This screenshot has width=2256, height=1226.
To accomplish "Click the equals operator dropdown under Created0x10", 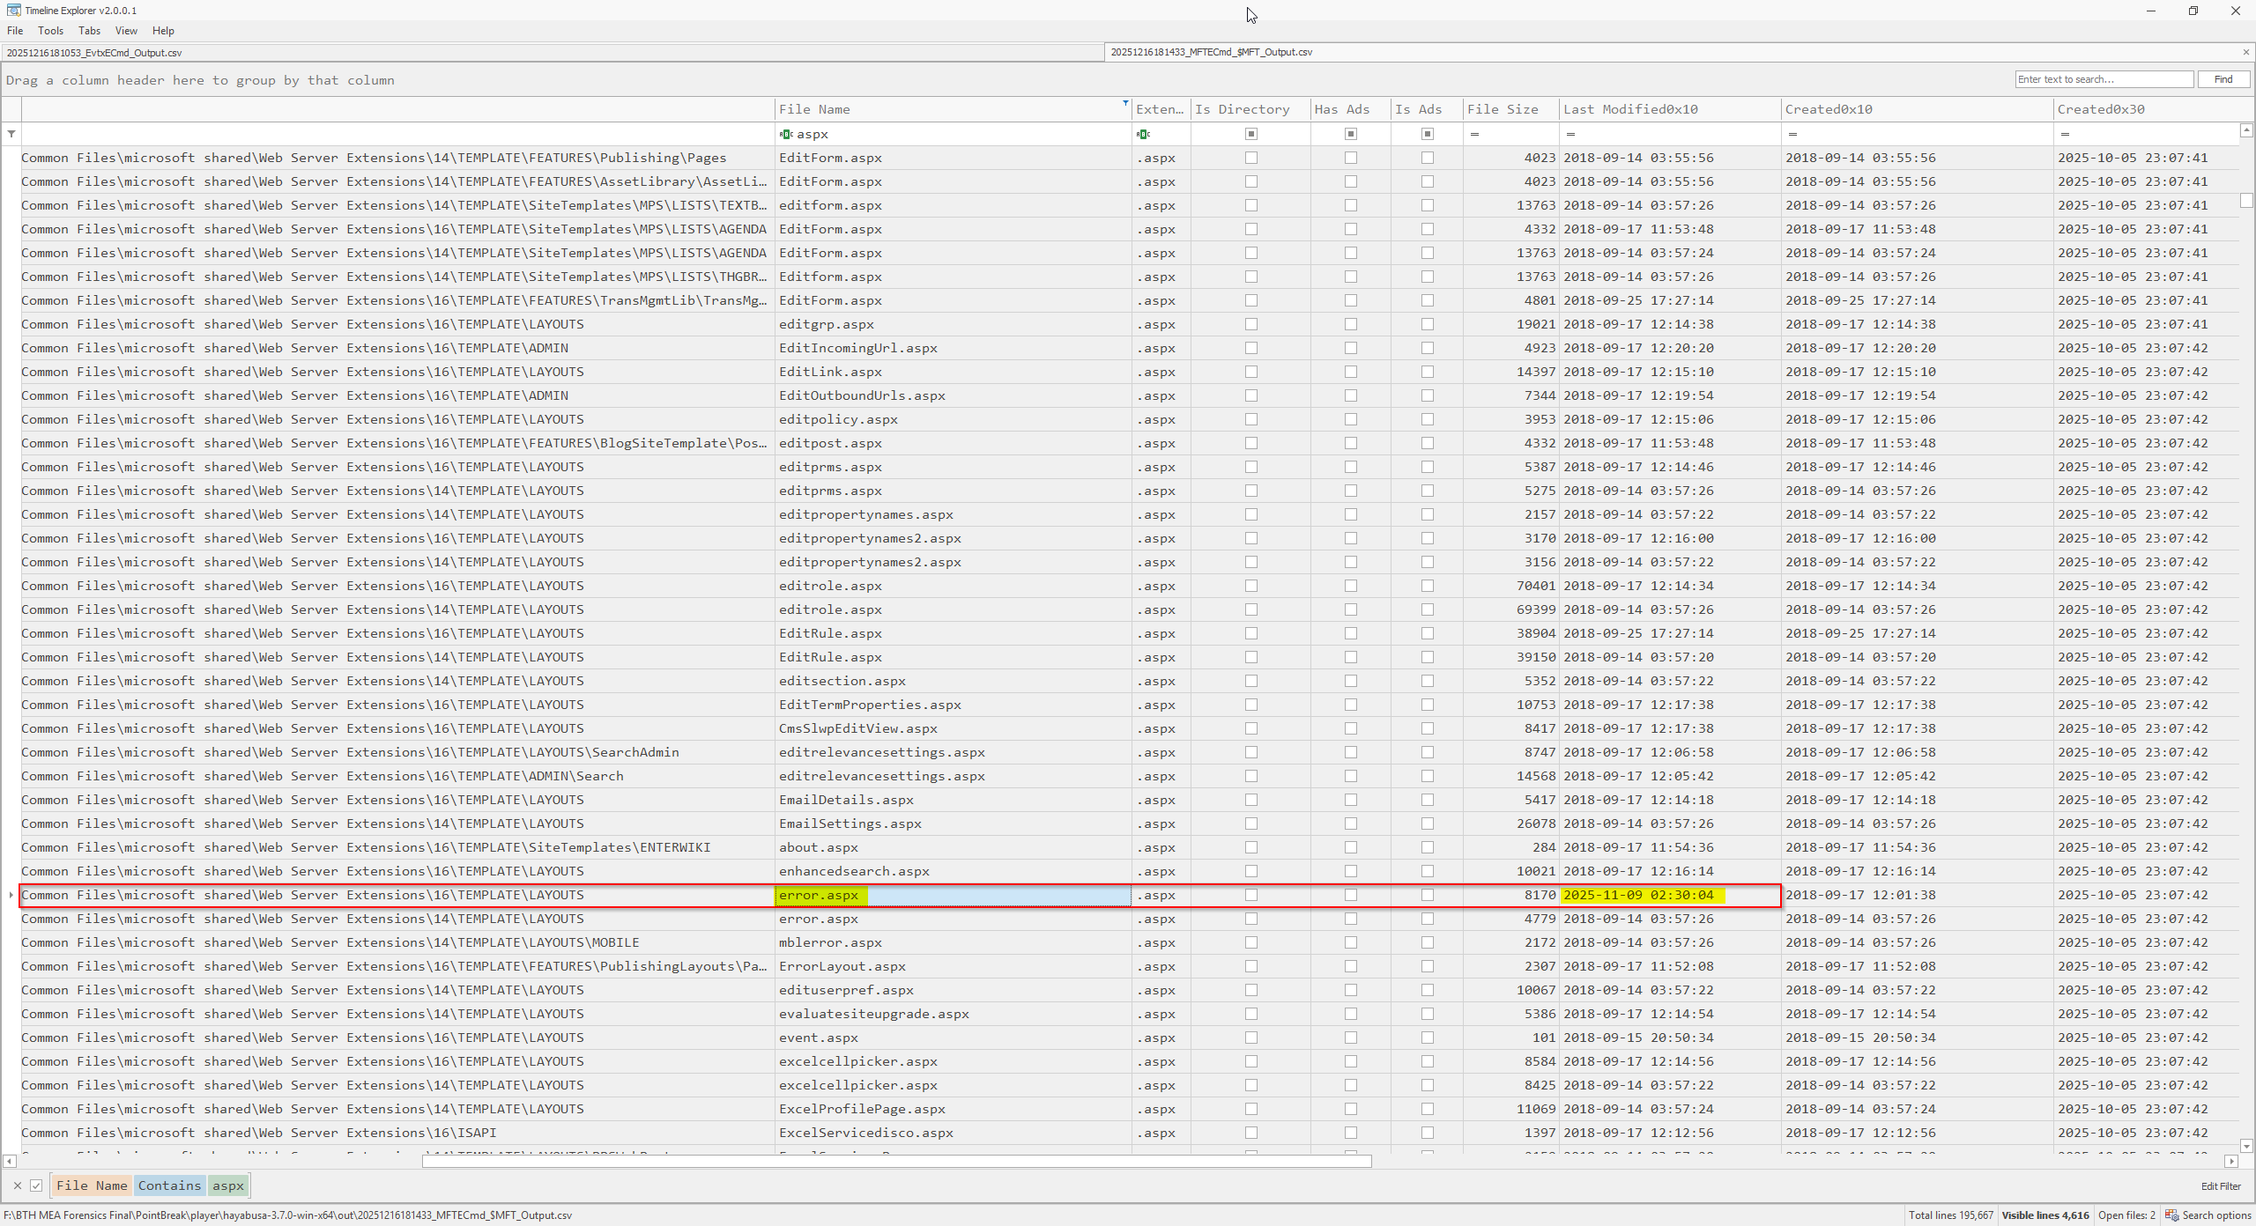I will tap(1792, 134).
